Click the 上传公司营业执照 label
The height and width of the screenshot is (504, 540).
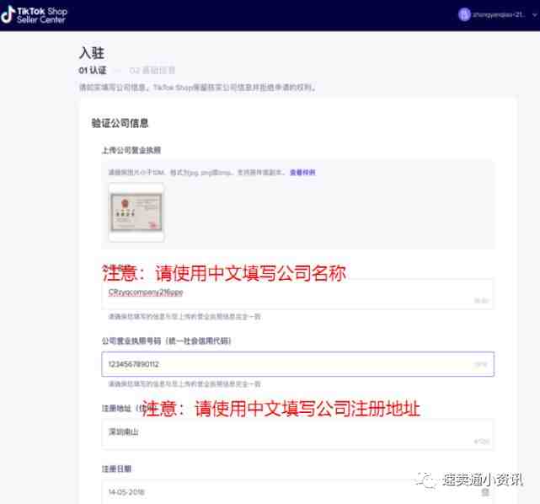(x=131, y=150)
